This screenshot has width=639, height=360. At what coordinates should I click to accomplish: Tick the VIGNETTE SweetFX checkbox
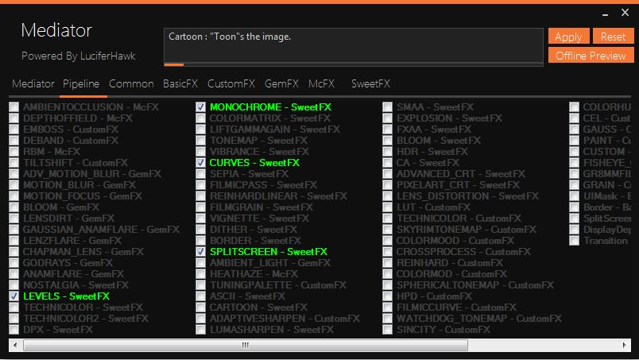pos(201,219)
